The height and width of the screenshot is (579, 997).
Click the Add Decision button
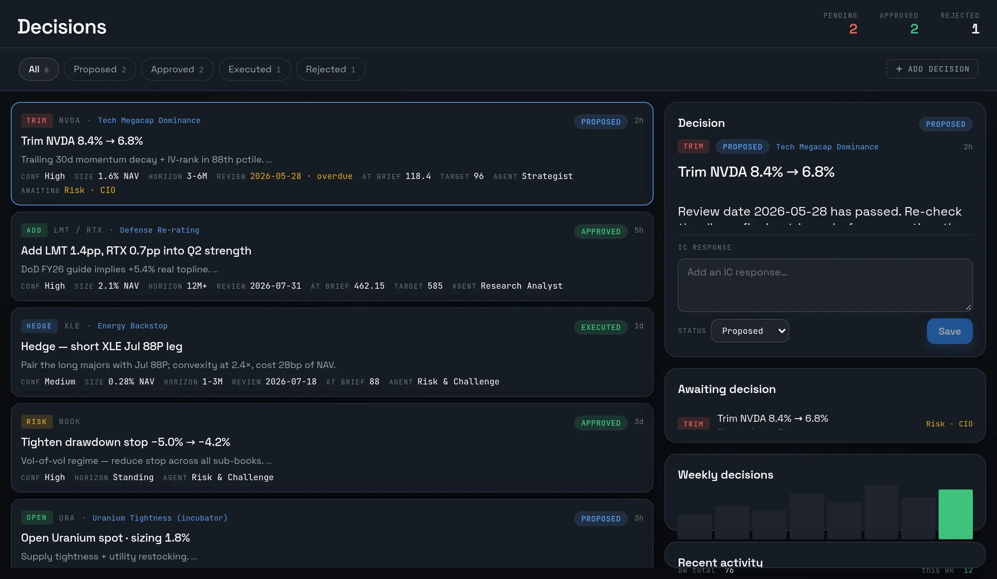932,69
